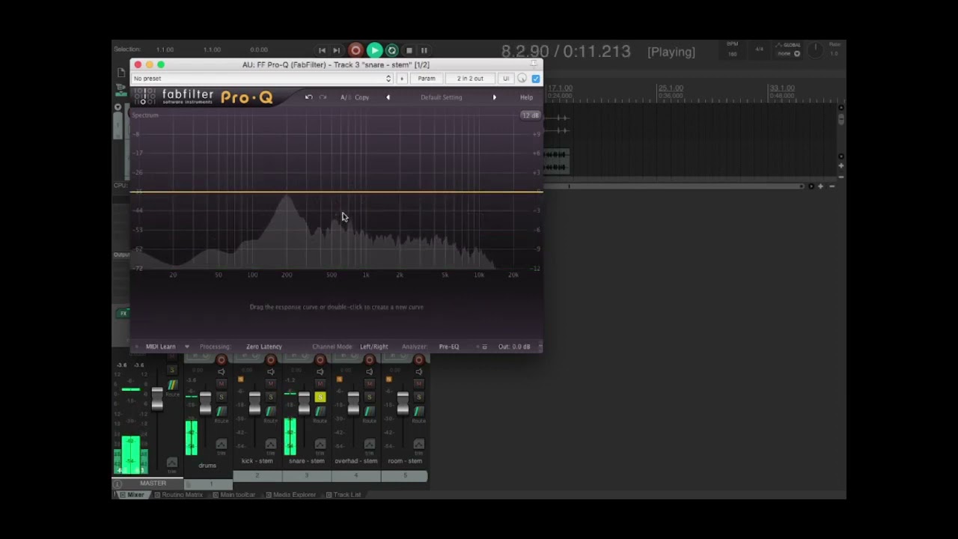Switch to the Routing Matrix tab
This screenshot has width=958, height=539.
(178, 495)
